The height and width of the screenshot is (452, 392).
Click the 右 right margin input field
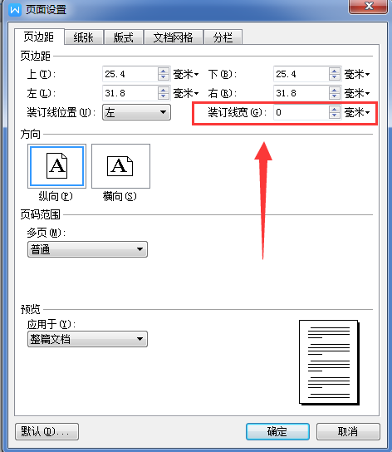pyautogui.click(x=301, y=93)
